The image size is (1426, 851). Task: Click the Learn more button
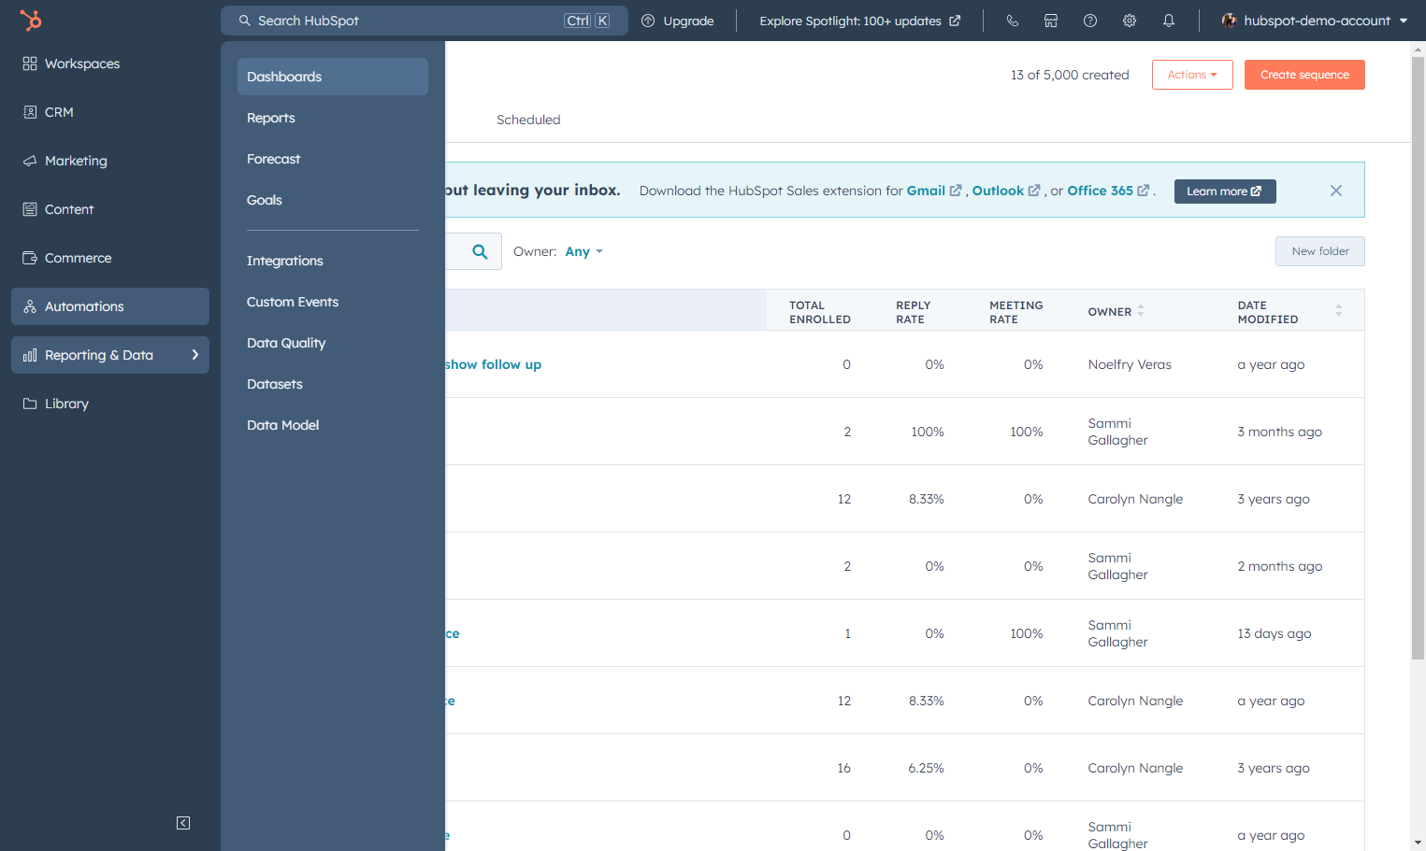[1225, 191]
